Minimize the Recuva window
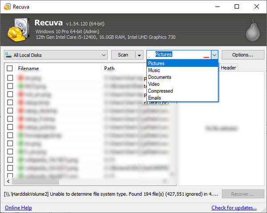Screen dimensions: 267x213 point(217,7)
